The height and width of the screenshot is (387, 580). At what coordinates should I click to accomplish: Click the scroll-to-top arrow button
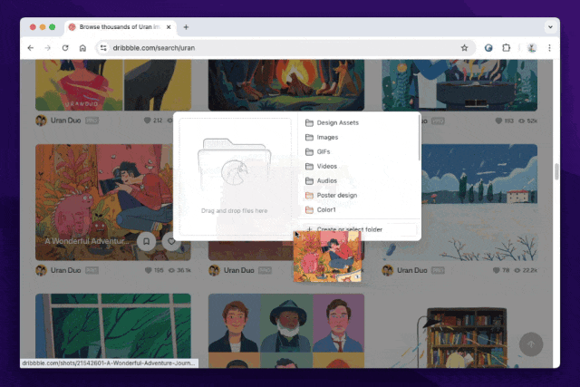tap(531, 344)
